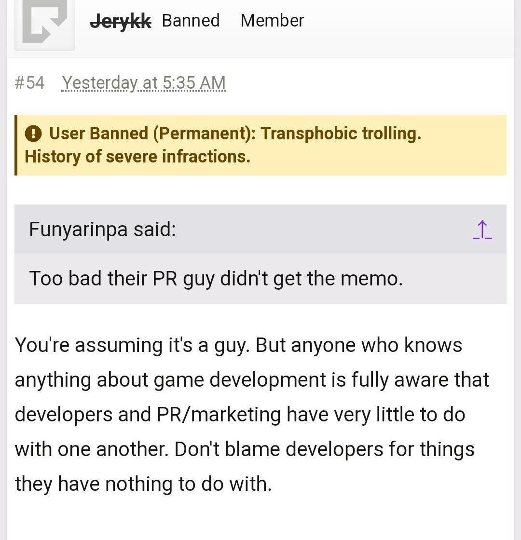Screen dimensions: 521x540
Task: Click the line starting with one another
Action: click(244, 449)
